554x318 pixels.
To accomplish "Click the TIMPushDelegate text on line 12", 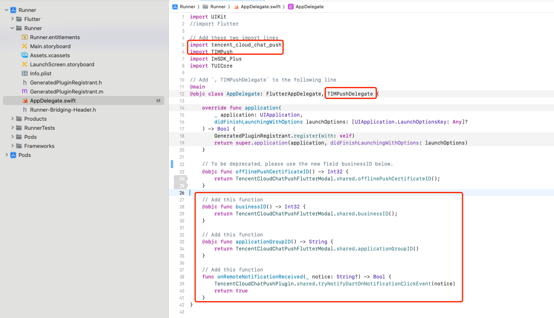I will (x=350, y=94).
